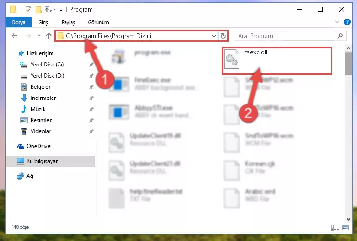Open Videolar folder in sidebar
The width and height of the screenshot is (357, 241).
point(40,131)
